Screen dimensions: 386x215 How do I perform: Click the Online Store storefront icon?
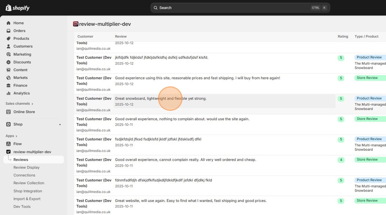click(8, 112)
